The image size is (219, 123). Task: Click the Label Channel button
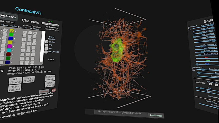tap(29, 80)
